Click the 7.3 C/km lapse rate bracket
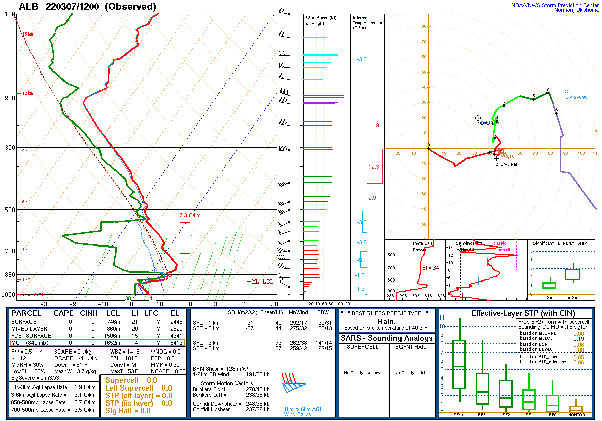The image size is (602, 421). (x=185, y=237)
